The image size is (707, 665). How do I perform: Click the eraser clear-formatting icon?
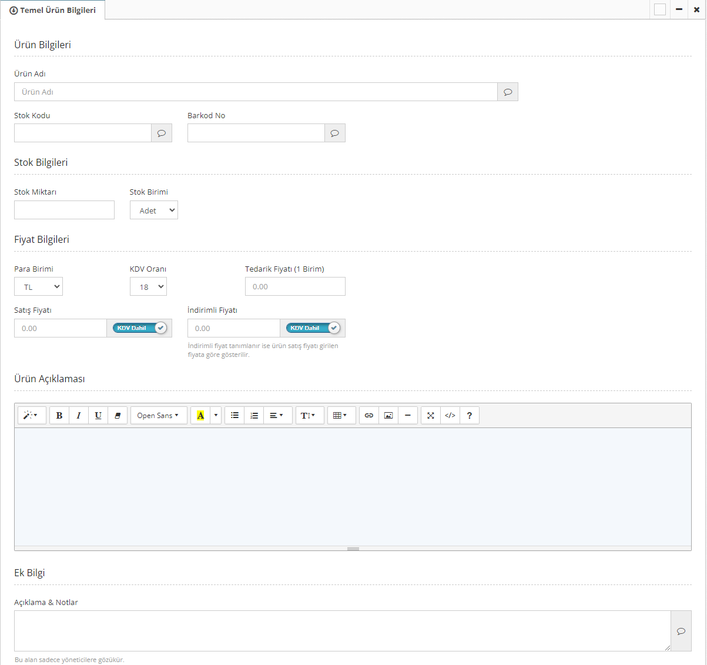click(x=118, y=416)
